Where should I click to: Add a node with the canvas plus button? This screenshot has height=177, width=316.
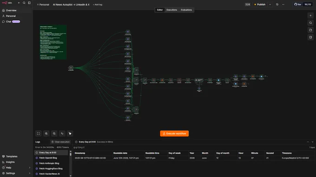click(x=310, y=15)
